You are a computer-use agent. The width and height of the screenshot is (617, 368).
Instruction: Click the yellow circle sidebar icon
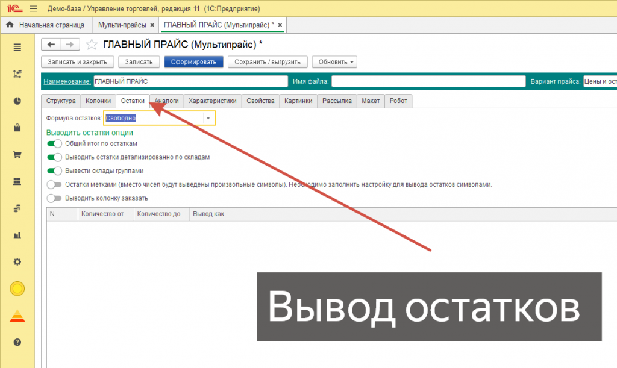[17, 288]
